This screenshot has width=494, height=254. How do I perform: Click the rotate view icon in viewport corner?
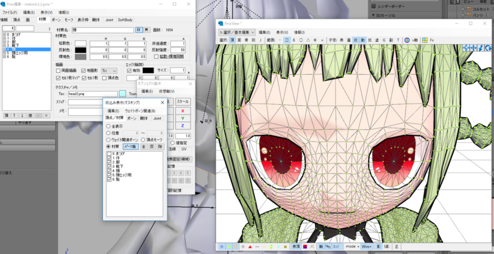point(488,48)
